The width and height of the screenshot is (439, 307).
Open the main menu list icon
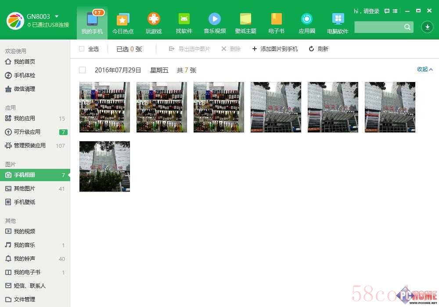coord(395,11)
